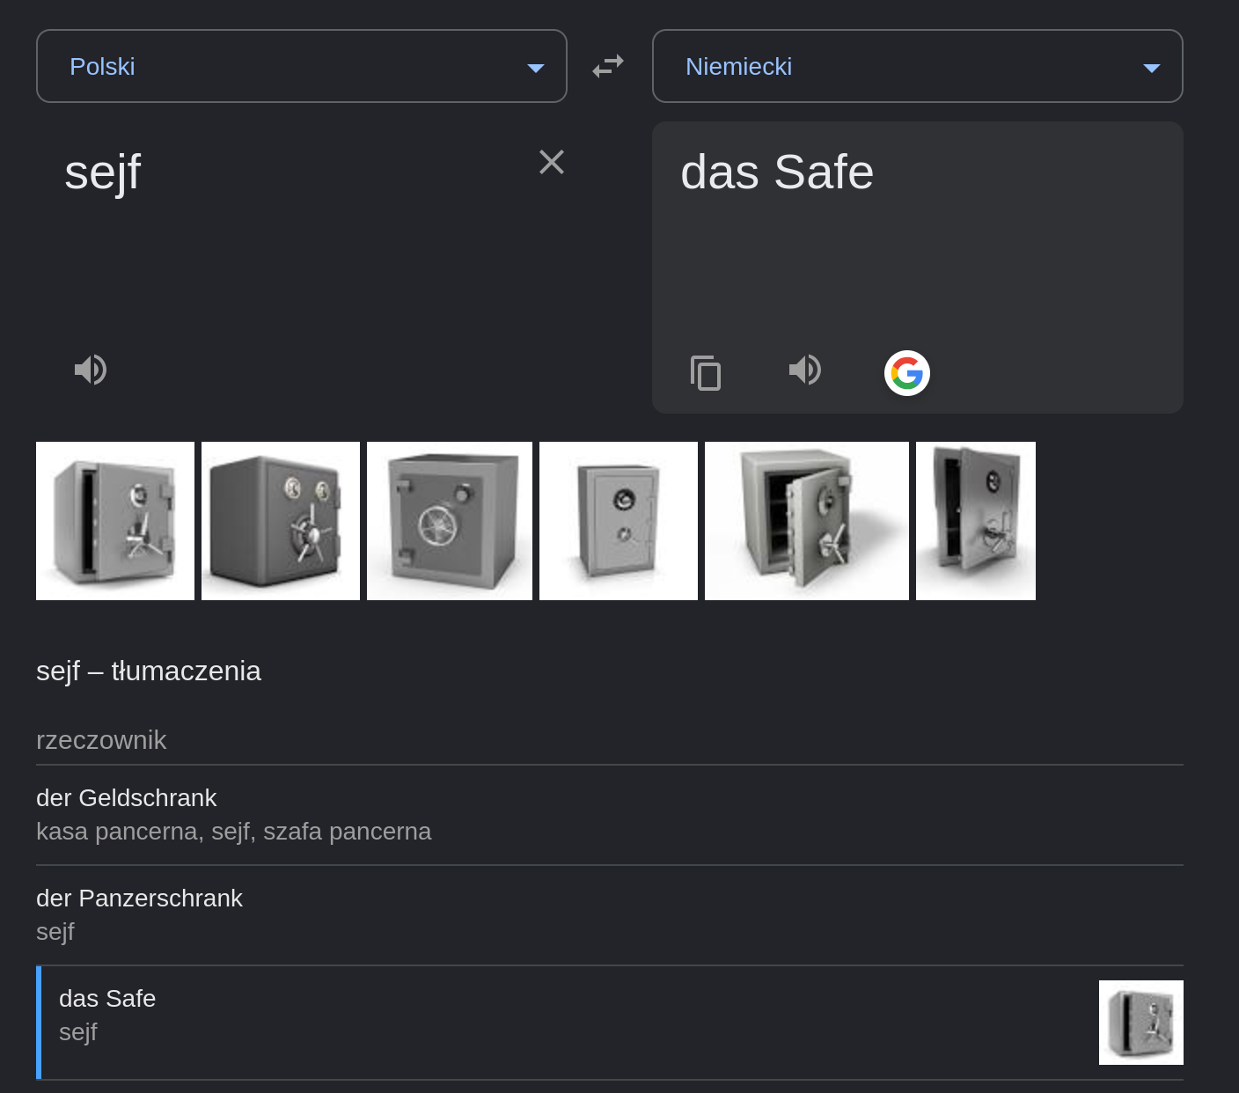Listen to the Polish source word
Screen dimensions: 1239x1093
pyautogui.click(x=91, y=370)
